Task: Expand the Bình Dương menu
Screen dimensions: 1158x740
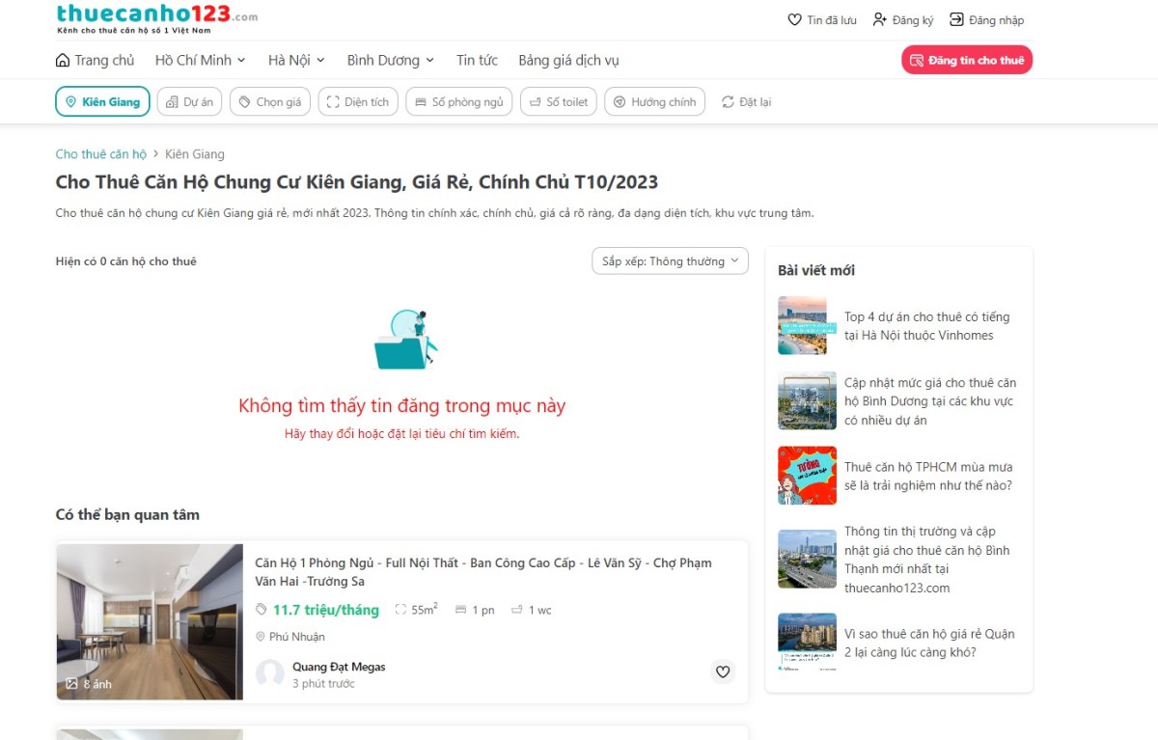Action: 391,60
